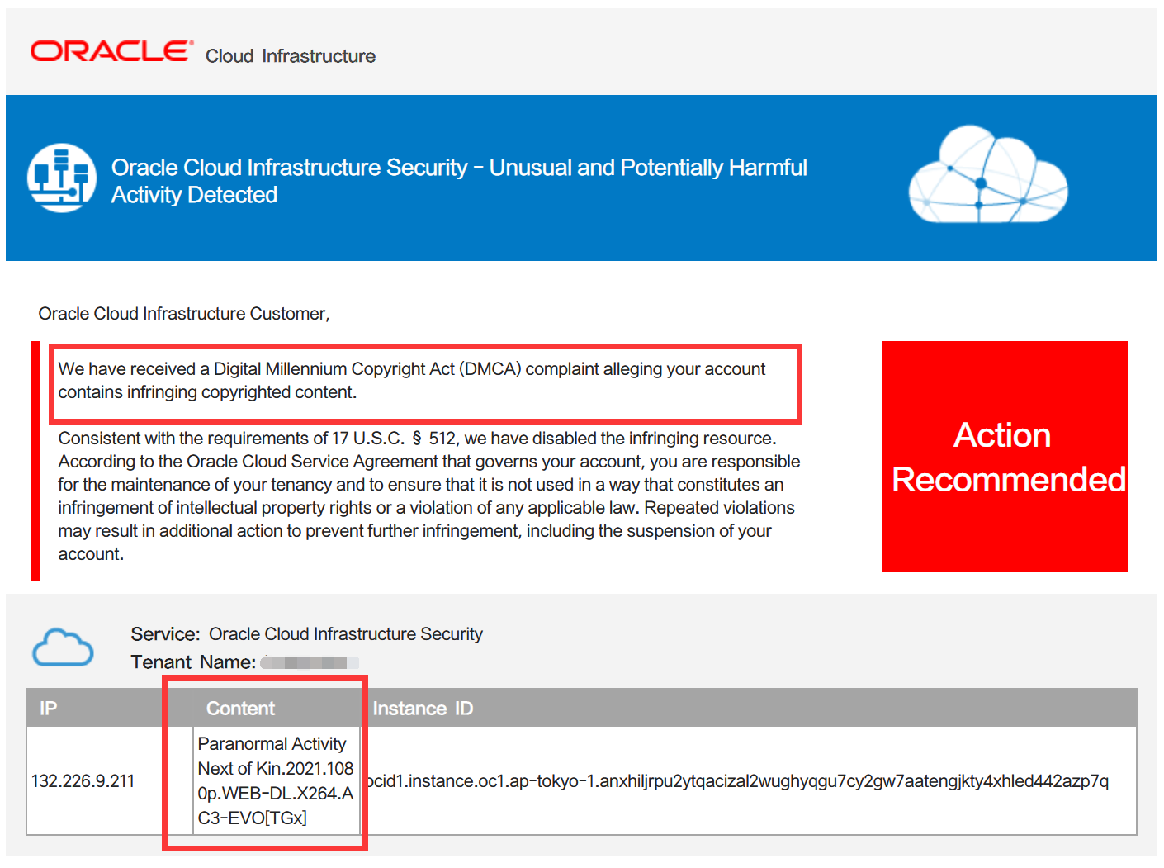The image size is (1164, 868).
Task: Click the "Cloud Infrastructure" text beside the Oracle logo
Action: point(291,56)
